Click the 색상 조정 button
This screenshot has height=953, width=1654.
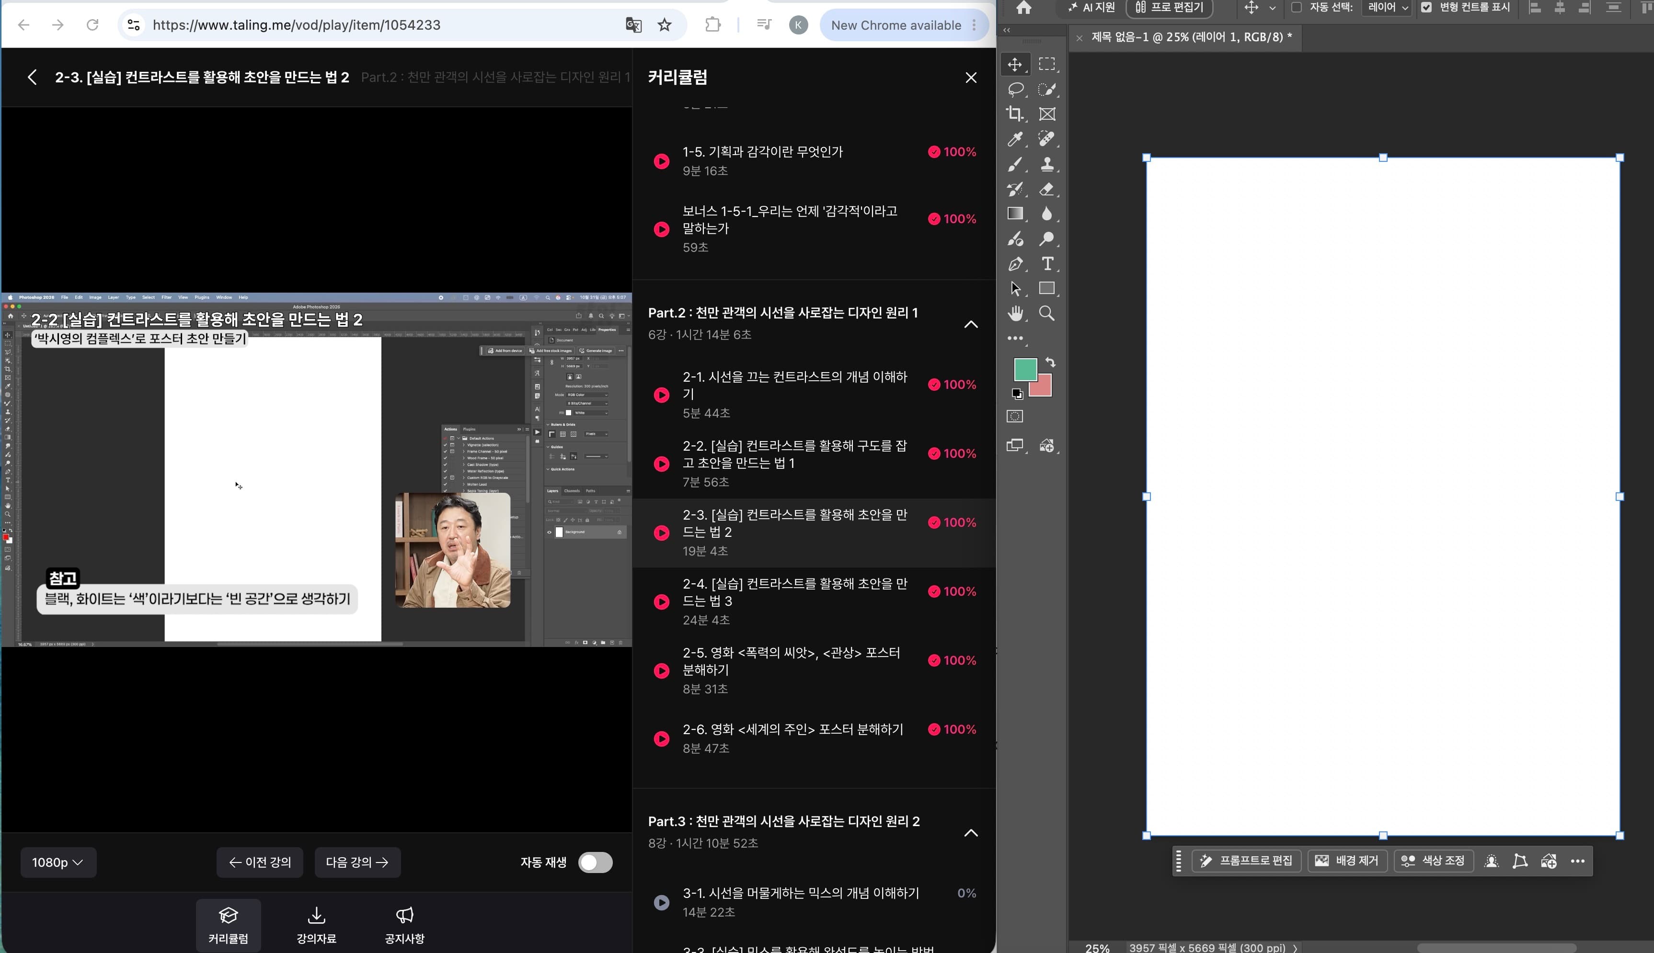(1433, 861)
